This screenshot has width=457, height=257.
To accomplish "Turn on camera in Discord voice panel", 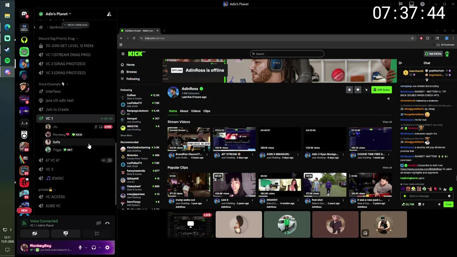I will [x=35, y=233].
